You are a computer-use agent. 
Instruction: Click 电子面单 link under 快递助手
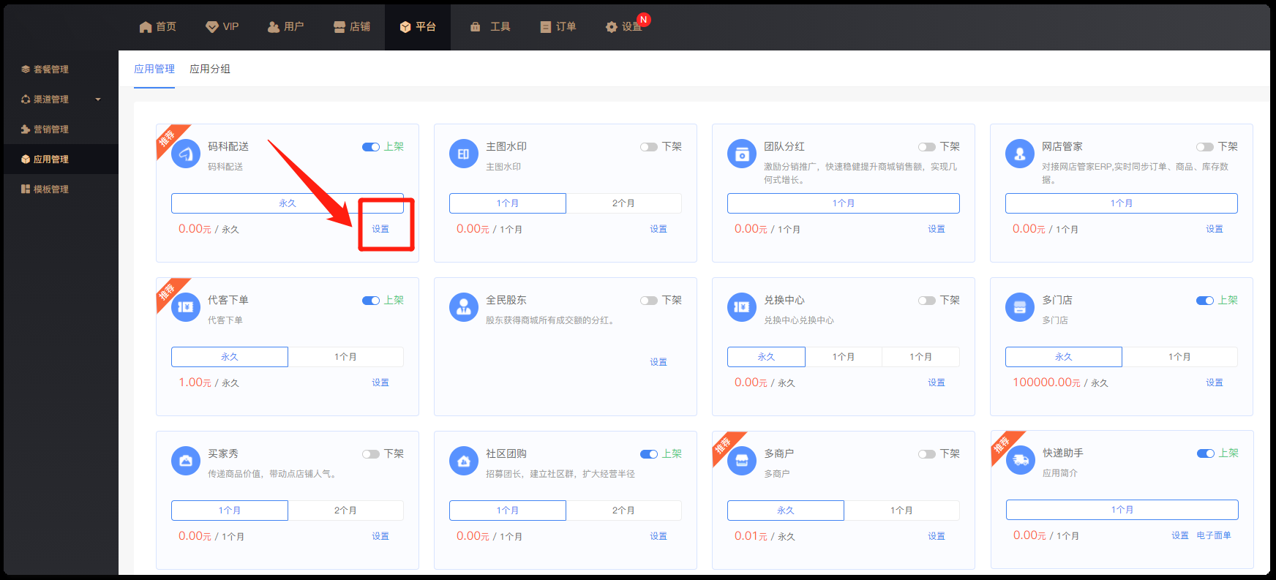point(1213,535)
